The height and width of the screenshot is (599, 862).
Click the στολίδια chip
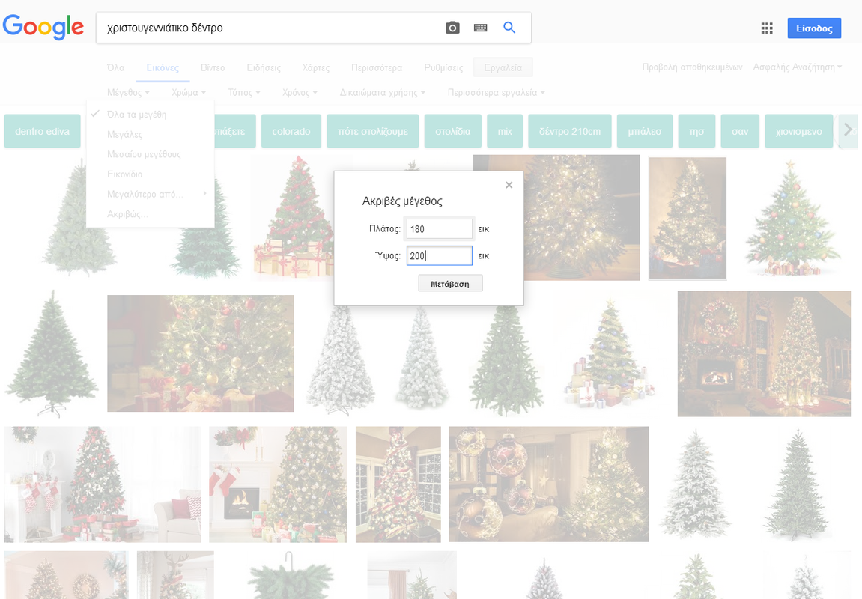point(453,131)
